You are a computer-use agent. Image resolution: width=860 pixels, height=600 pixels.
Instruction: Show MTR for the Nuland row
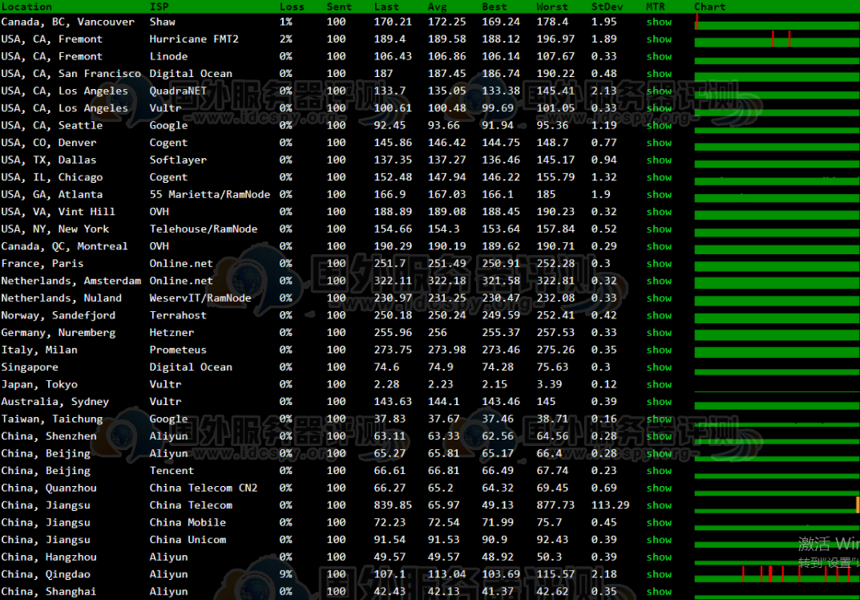click(659, 298)
